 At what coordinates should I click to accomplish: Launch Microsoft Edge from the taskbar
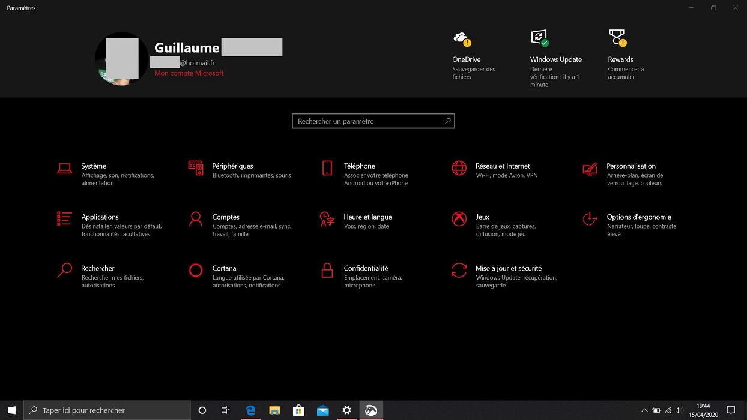250,410
